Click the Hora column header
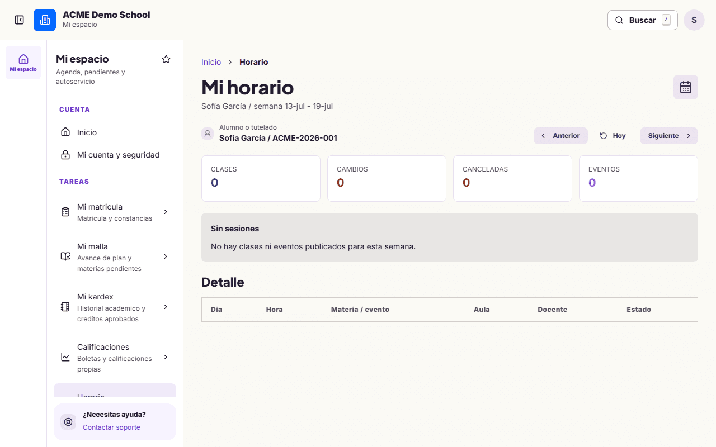The width and height of the screenshot is (716, 447). (x=275, y=310)
